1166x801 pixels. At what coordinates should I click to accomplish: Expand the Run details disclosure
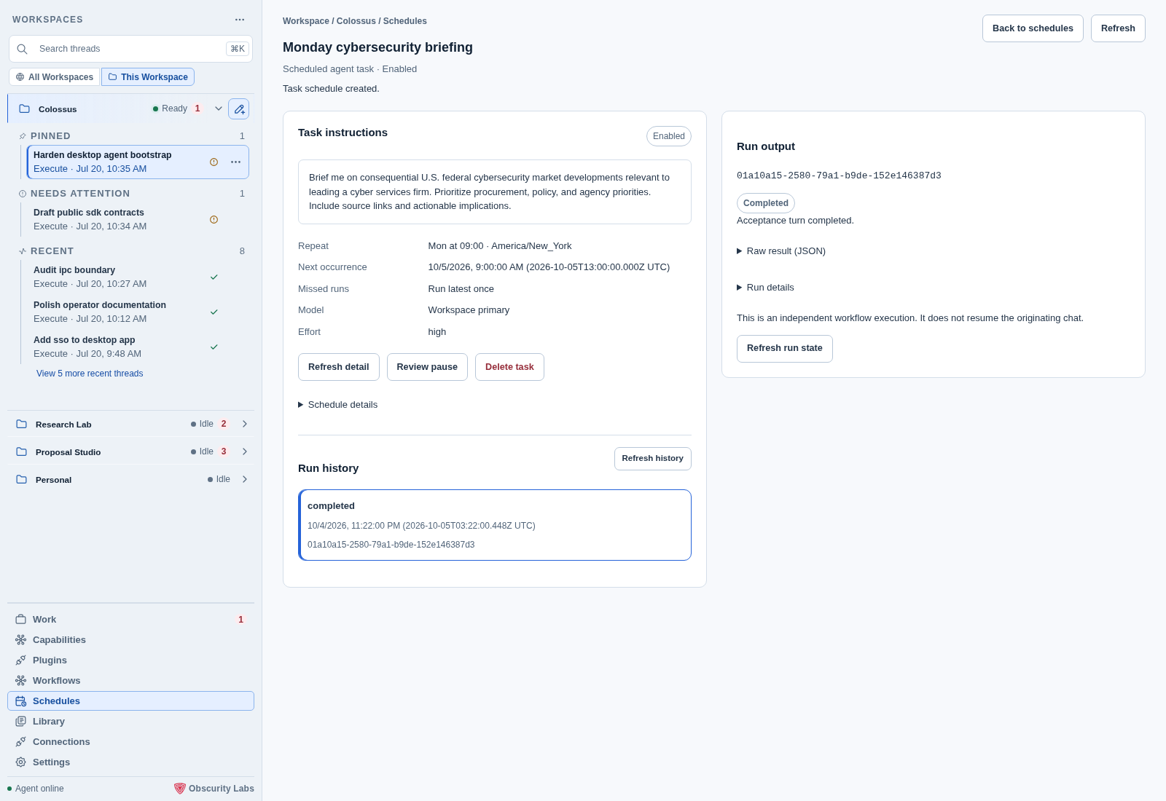[x=766, y=288]
